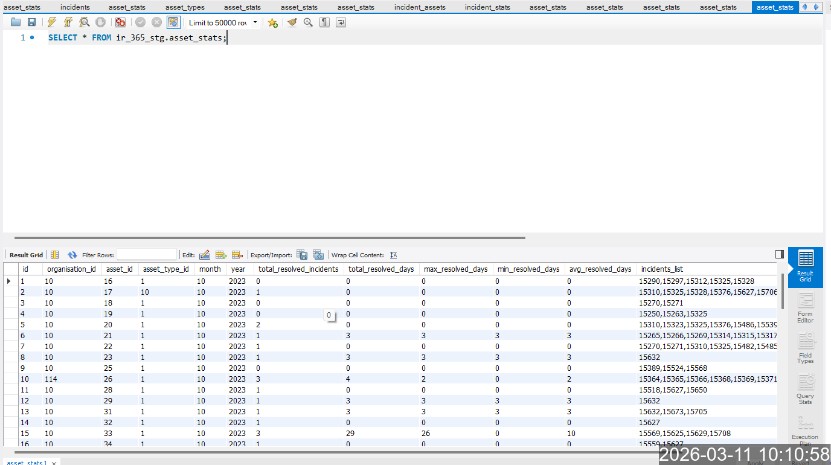Screen dimensions: 831x465
Task: Toggle invisible characters pilcrow button
Action: [324, 22]
